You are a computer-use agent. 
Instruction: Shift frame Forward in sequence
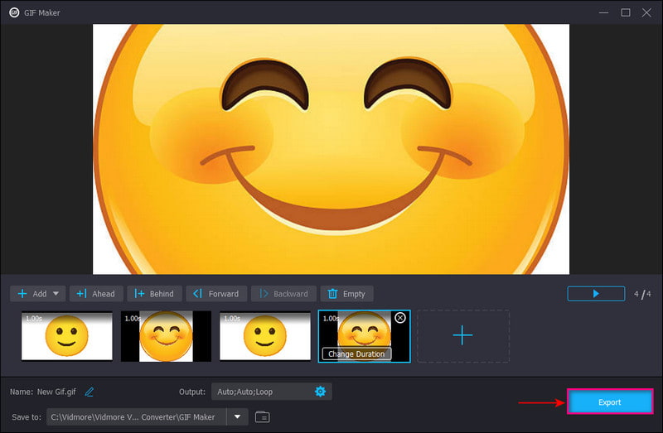(215, 294)
